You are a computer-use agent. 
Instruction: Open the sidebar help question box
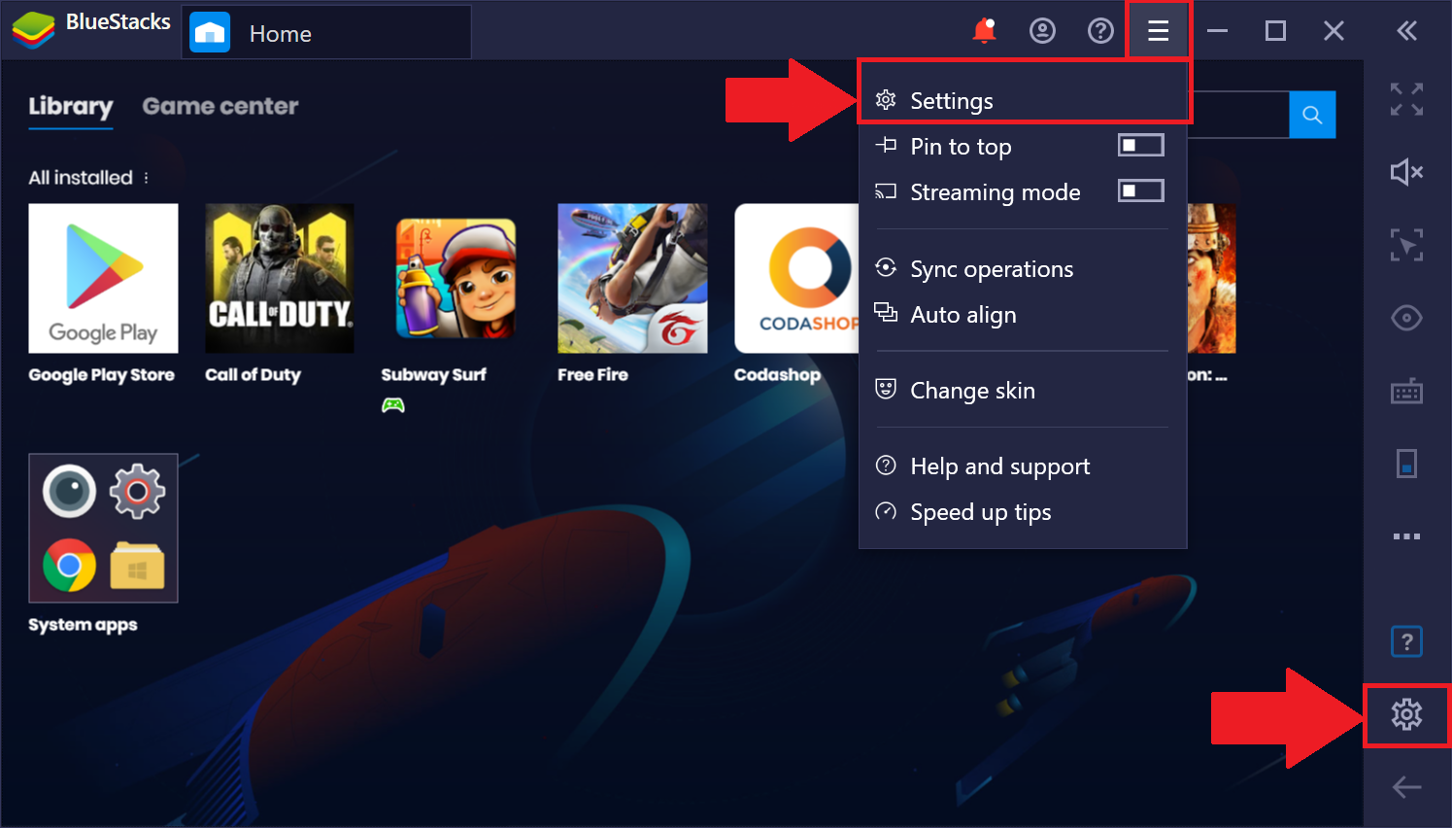coord(1406,641)
